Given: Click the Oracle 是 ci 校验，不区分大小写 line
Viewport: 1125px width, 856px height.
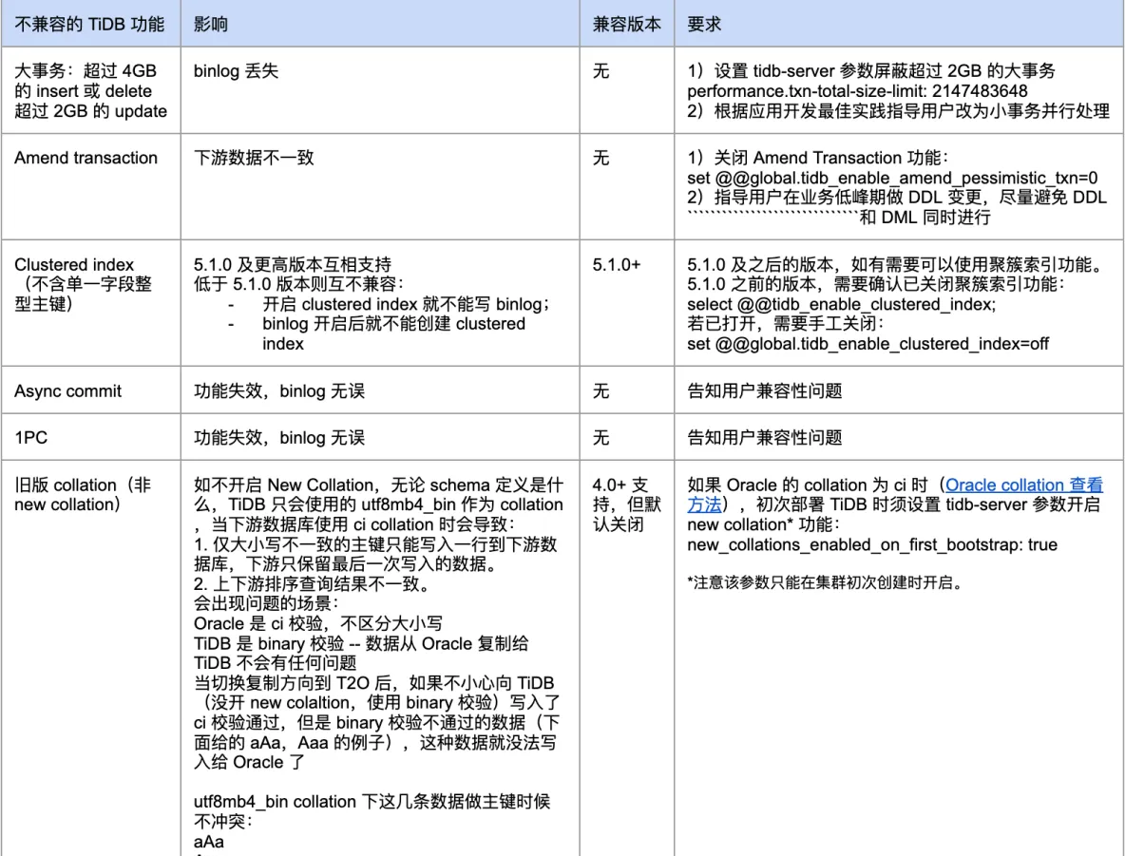Looking at the screenshot, I should point(318,623).
